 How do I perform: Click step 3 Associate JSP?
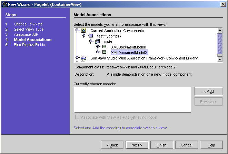coord(26,34)
